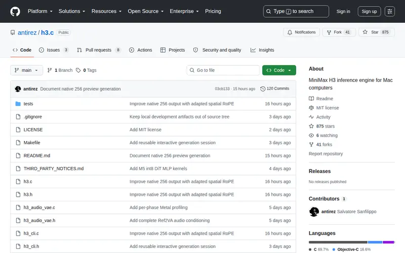Viewport: 405px width, 253px height.
Task: Click commit hash 03cb133
Action: (222, 89)
